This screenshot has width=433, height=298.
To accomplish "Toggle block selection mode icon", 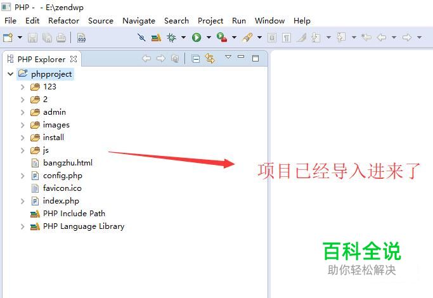I will tap(272, 37).
